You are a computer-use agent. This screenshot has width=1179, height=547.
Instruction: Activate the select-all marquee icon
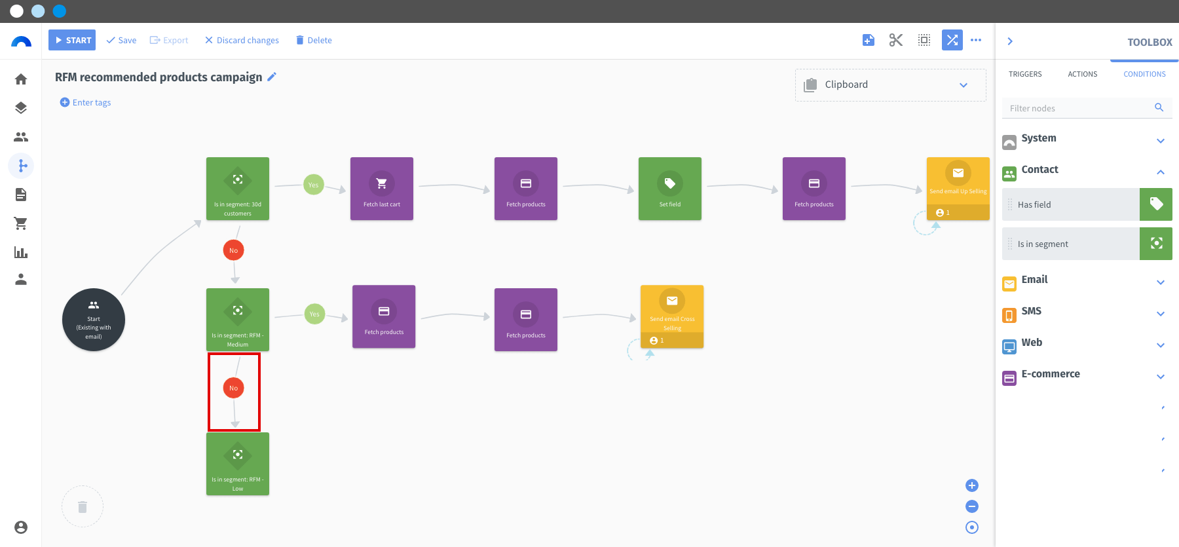(924, 40)
